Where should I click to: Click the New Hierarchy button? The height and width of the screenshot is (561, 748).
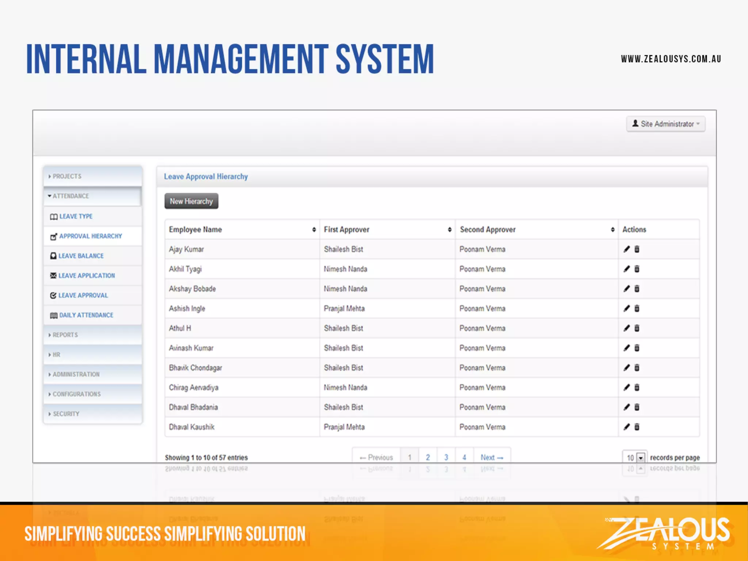191,201
